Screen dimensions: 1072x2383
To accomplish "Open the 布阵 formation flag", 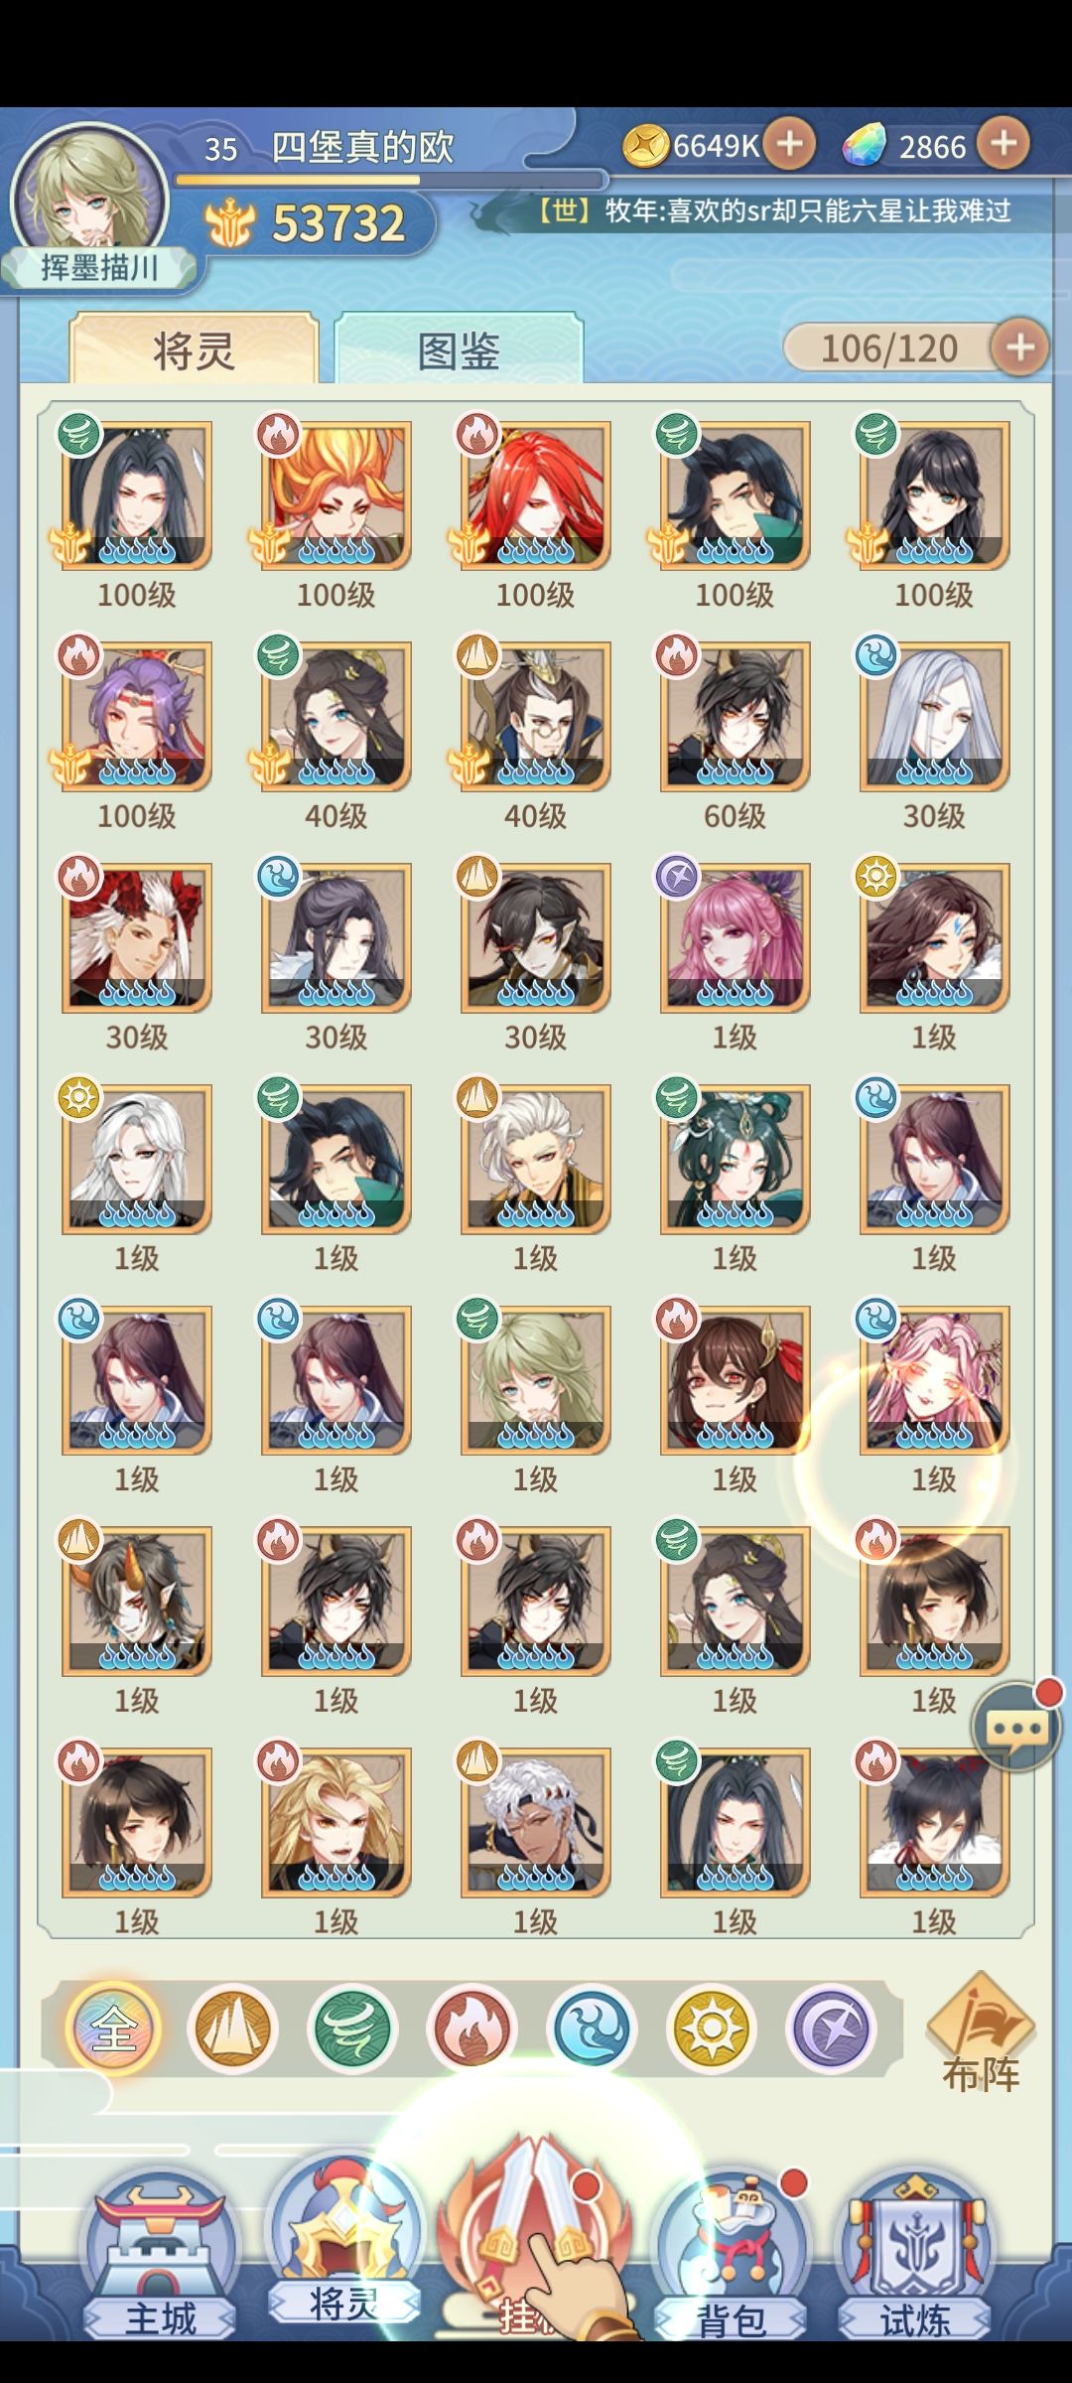I will 981,2033.
